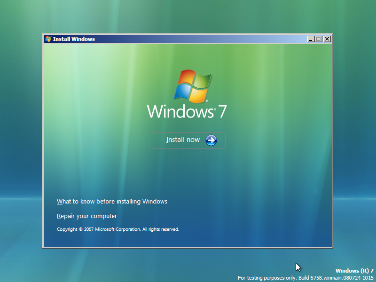Select the Install now button

tap(183, 140)
